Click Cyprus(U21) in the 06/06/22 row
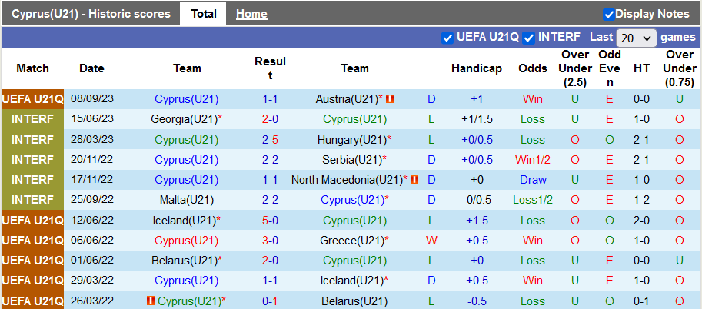 point(187,241)
